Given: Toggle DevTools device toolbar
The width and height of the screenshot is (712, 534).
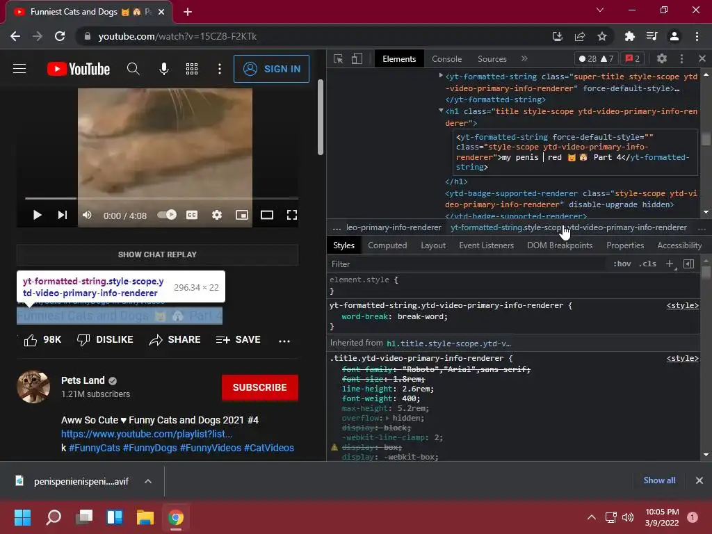Looking at the screenshot, I should click(x=357, y=59).
